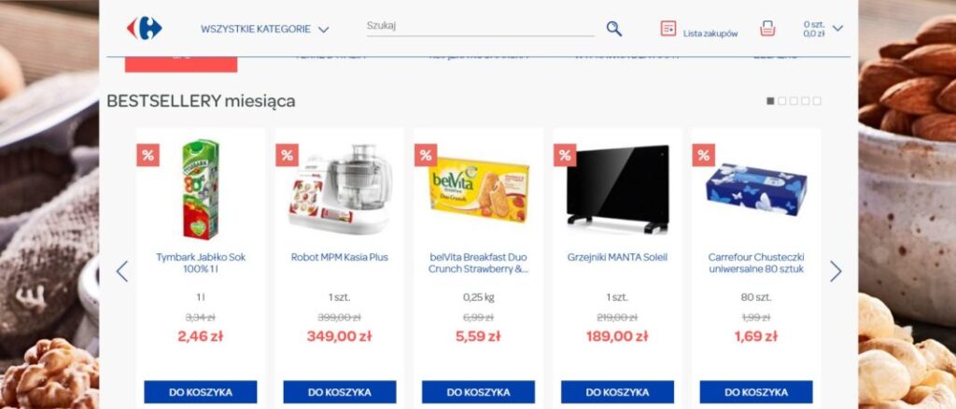Open the shopping basket icon

[767, 29]
